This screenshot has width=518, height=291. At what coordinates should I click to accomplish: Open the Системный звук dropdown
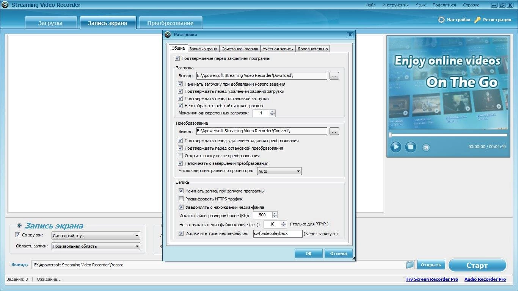pyautogui.click(x=96, y=236)
